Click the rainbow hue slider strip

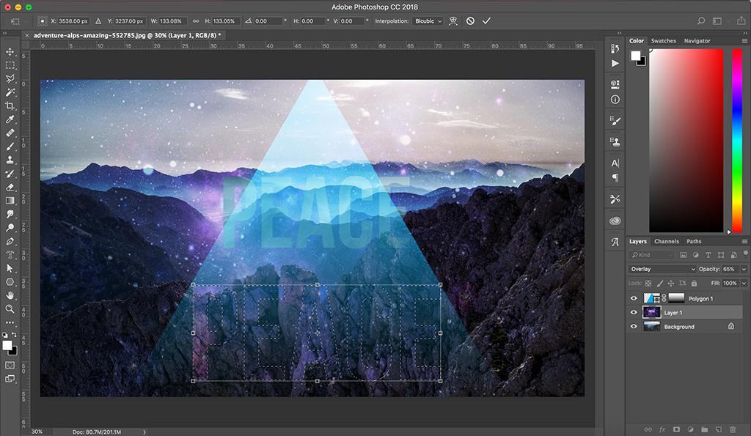(x=736, y=141)
